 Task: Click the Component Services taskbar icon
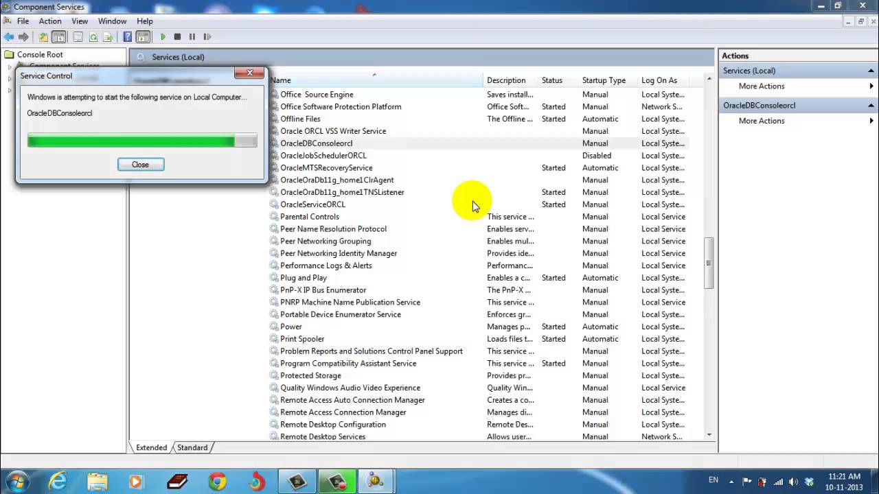tap(374, 481)
